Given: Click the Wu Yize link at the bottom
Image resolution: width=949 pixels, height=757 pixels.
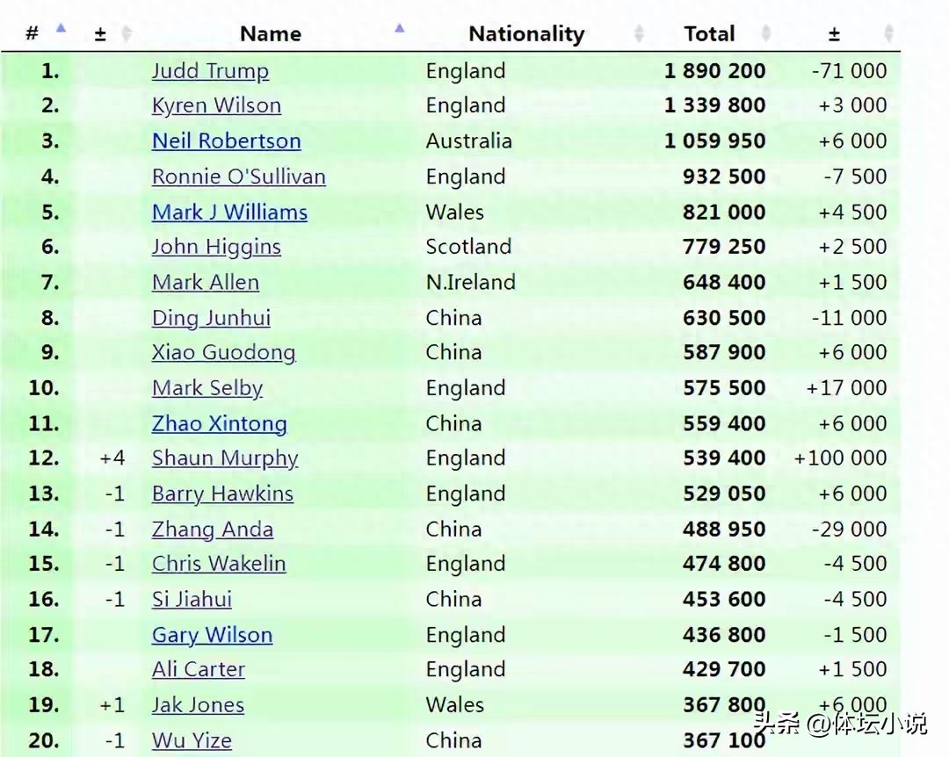Looking at the screenshot, I should click(x=192, y=740).
